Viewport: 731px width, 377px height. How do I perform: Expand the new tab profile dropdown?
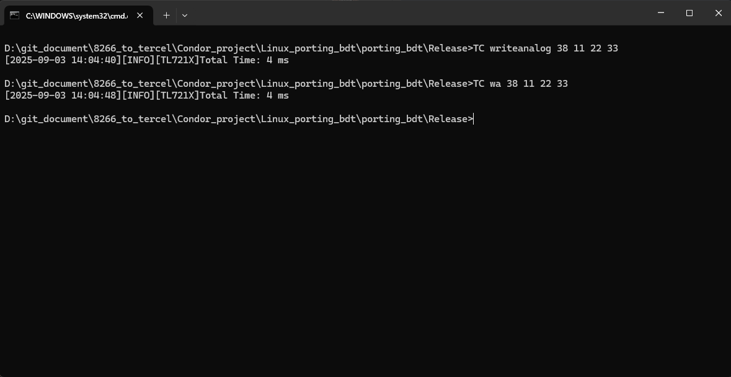point(184,16)
